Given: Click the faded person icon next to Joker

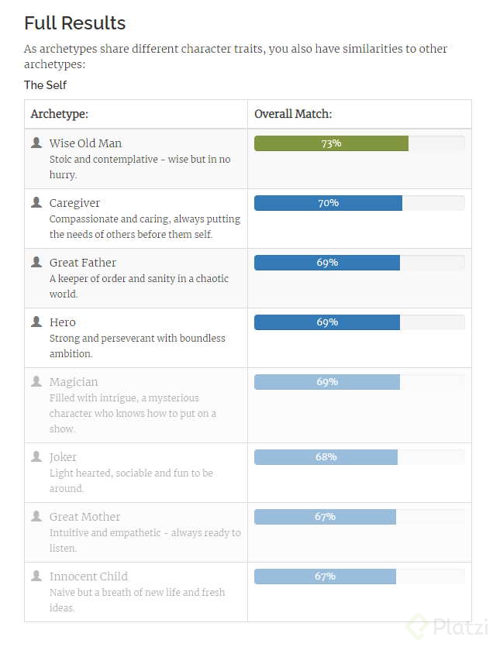Looking at the screenshot, I should point(36,456).
